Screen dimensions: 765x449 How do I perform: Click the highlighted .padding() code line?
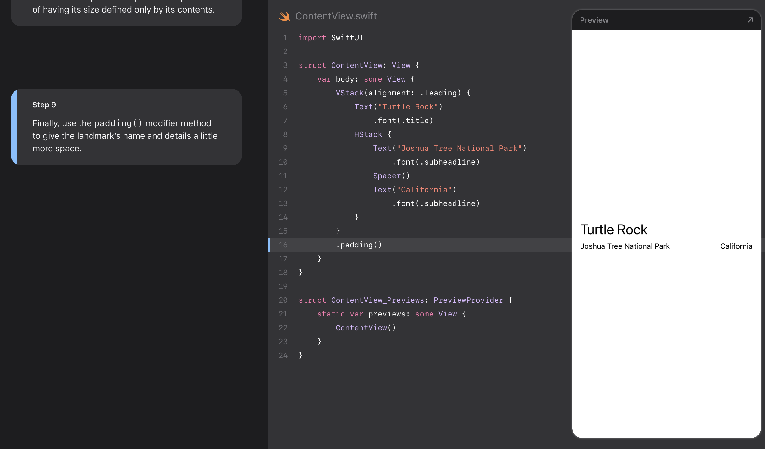pyautogui.click(x=359, y=245)
